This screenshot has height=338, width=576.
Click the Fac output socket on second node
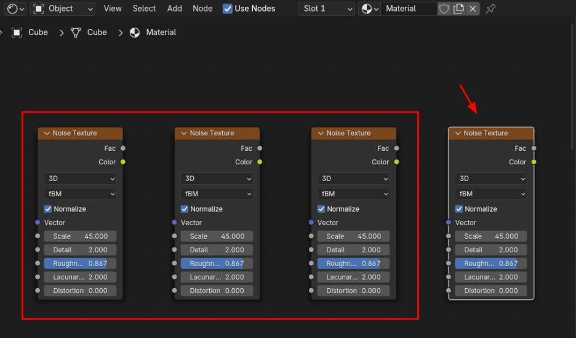click(260, 148)
